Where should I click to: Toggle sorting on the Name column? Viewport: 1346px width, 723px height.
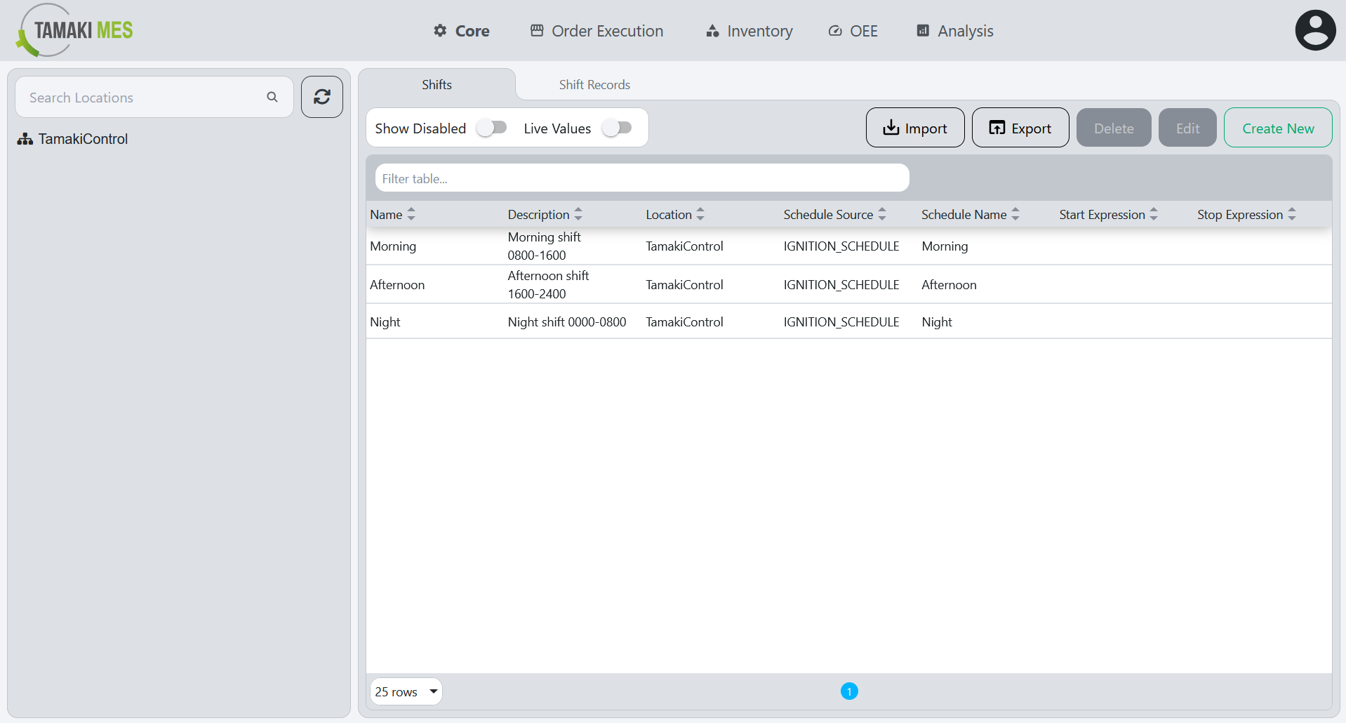pos(411,214)
